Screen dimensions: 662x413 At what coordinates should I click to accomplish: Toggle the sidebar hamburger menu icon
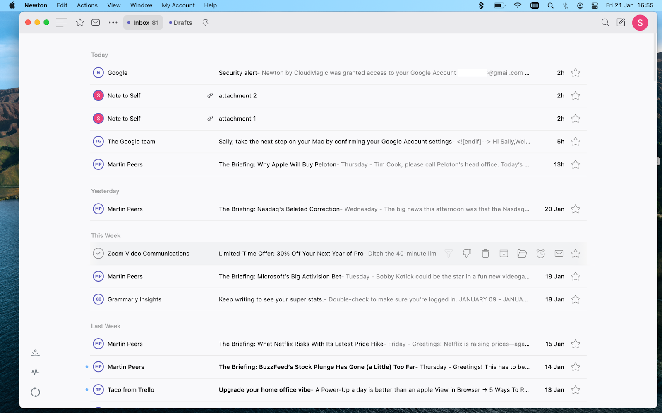[61, 23]
